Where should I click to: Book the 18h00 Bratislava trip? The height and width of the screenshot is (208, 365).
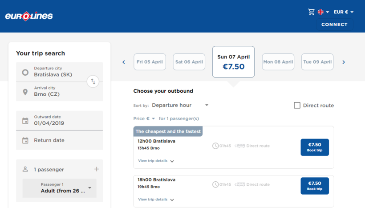coord(315,186)
